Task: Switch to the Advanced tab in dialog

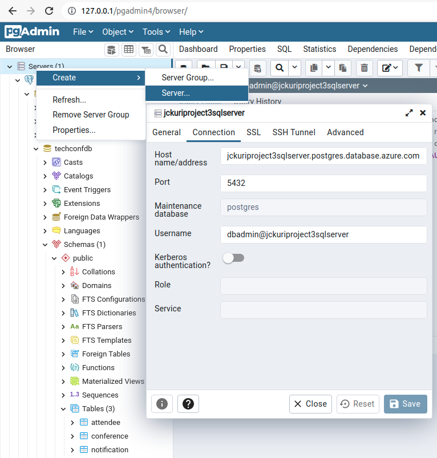Action: [x=345, y=133]
